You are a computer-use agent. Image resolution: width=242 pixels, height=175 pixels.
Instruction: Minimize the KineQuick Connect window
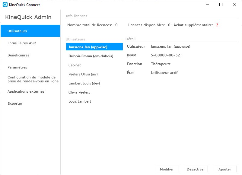[207, 5]
